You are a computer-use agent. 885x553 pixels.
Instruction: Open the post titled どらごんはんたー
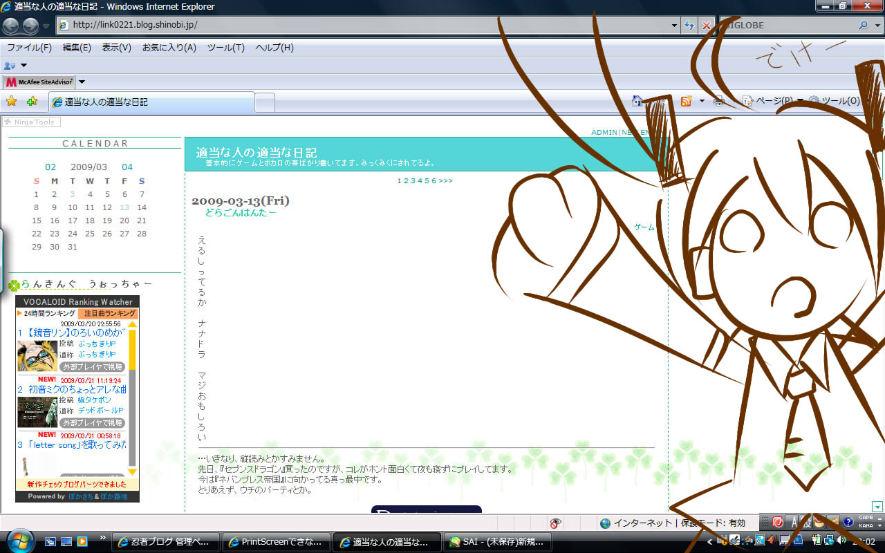pyautogui.click(x=241, y=213)
